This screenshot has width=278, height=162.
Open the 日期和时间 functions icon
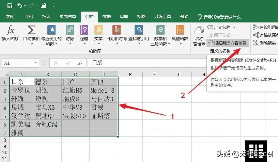click(117, 30)
